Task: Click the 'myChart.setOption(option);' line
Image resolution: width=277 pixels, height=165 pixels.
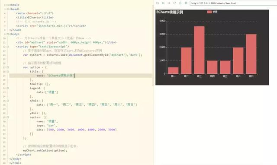Action: click(45, 150)
